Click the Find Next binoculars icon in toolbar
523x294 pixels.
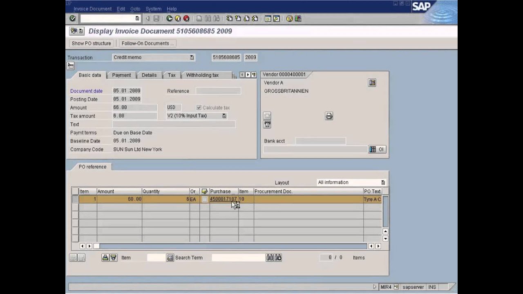tap(216, 18)
